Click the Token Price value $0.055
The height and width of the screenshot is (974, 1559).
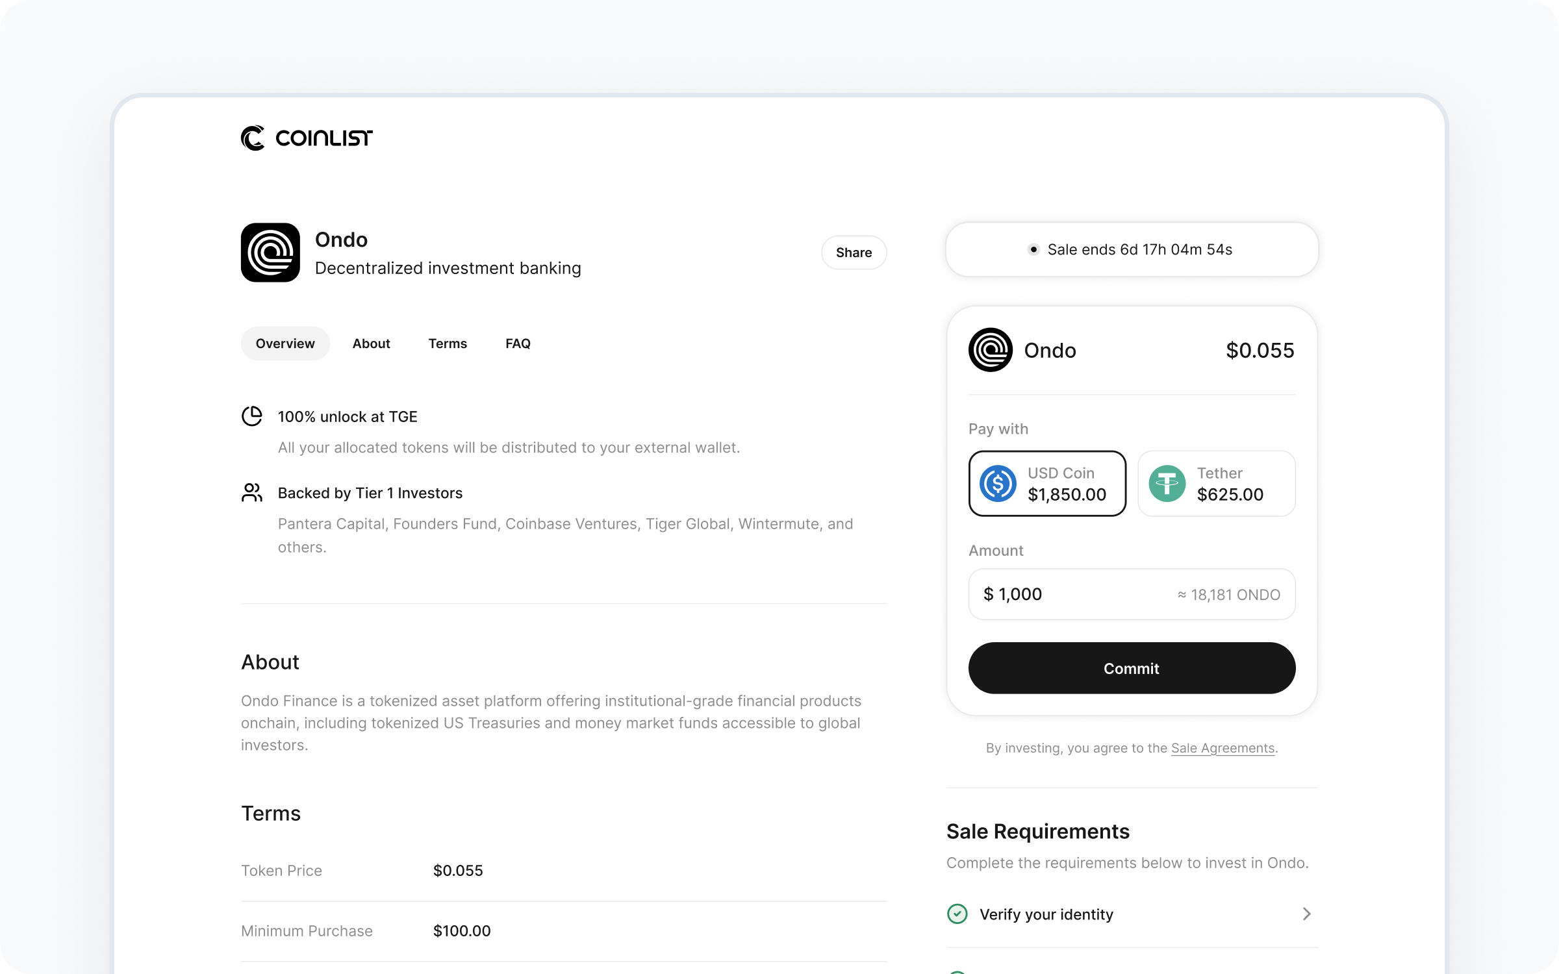458,871
